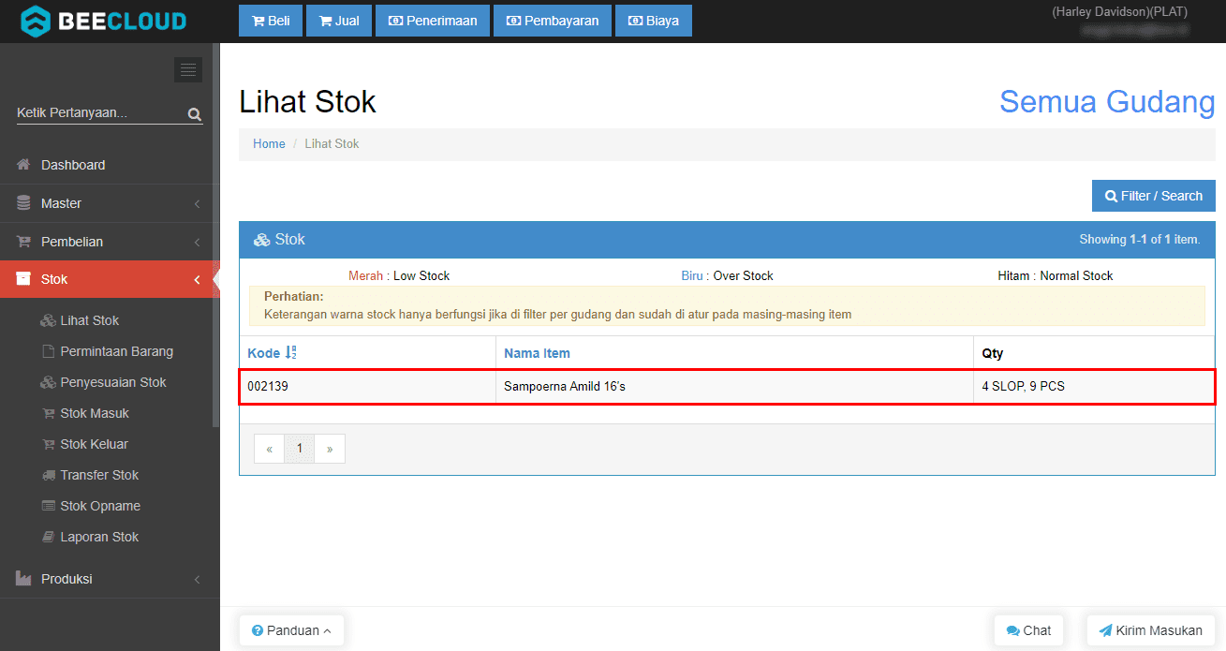Go to previous page arrow

coord(269,449)
